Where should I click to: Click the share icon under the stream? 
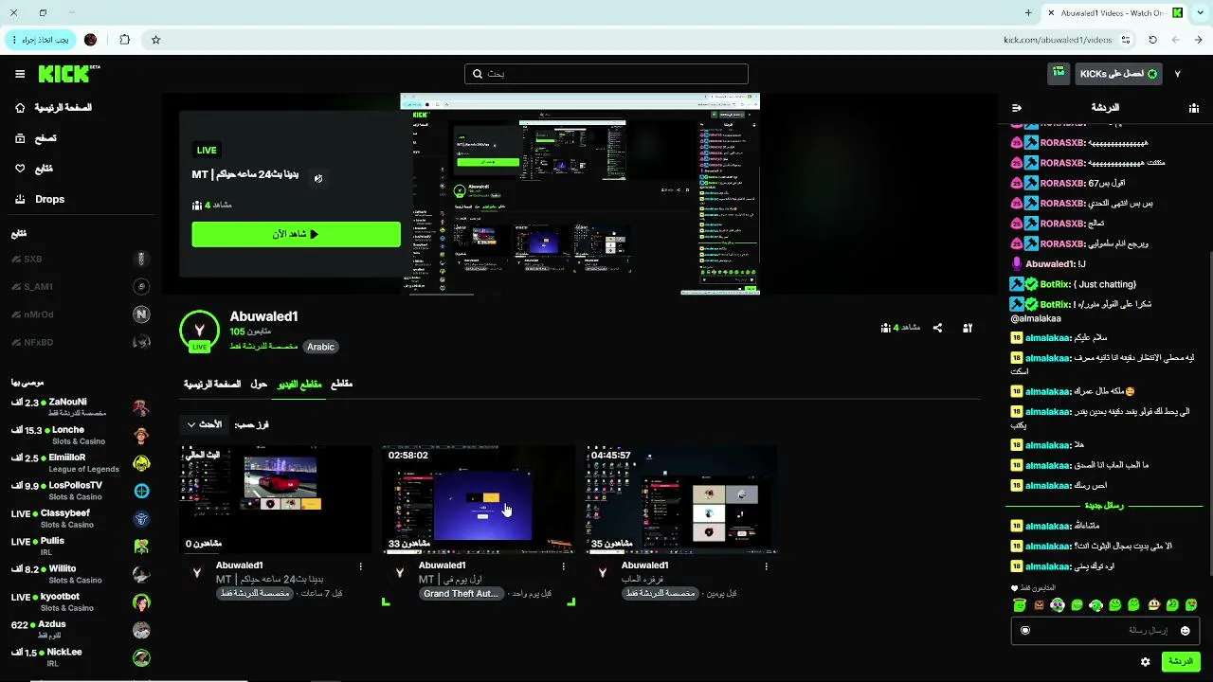click(x=937, y=328)
